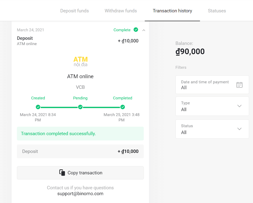Click the copy icon beside Copy transaction
The height and width of the screenshot is (203, 253).
(62, 173)
